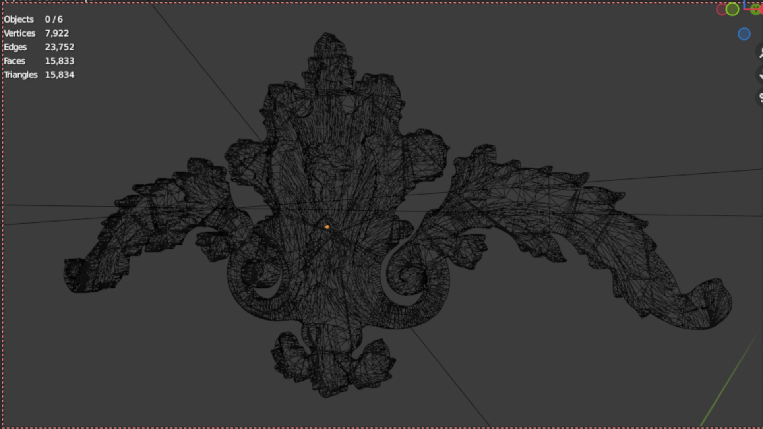Click the Faces value 15,833
763x429 pixels.
[60, 61]
